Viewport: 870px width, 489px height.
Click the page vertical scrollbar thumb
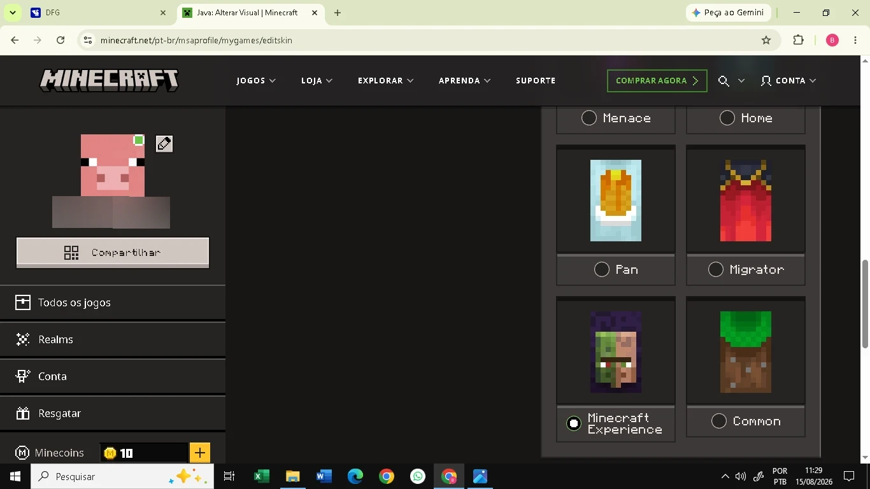click(865, 304)
